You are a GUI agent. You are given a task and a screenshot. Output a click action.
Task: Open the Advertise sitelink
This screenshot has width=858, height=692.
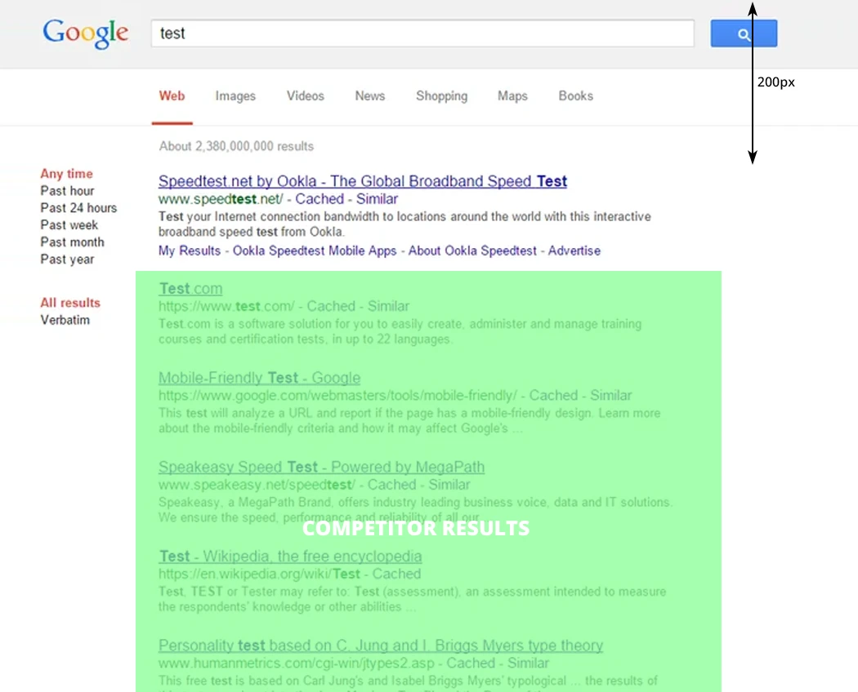point(574,251)
